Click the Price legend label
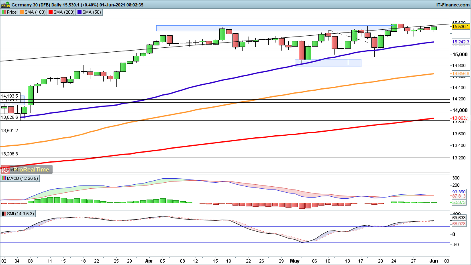 click(x=12, y=12)
